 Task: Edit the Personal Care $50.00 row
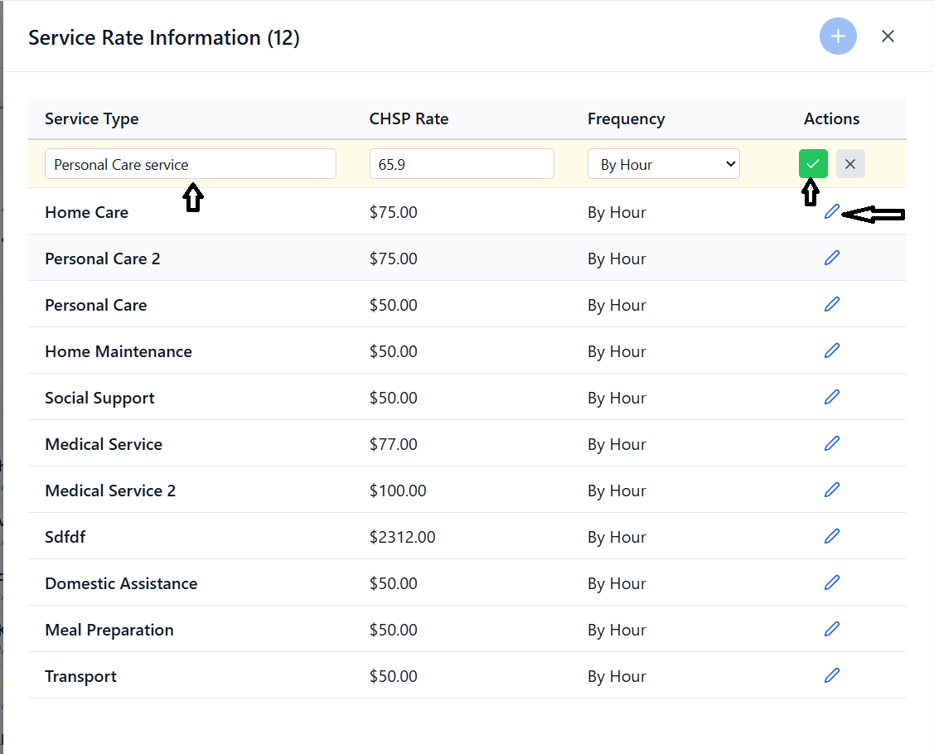832,304
